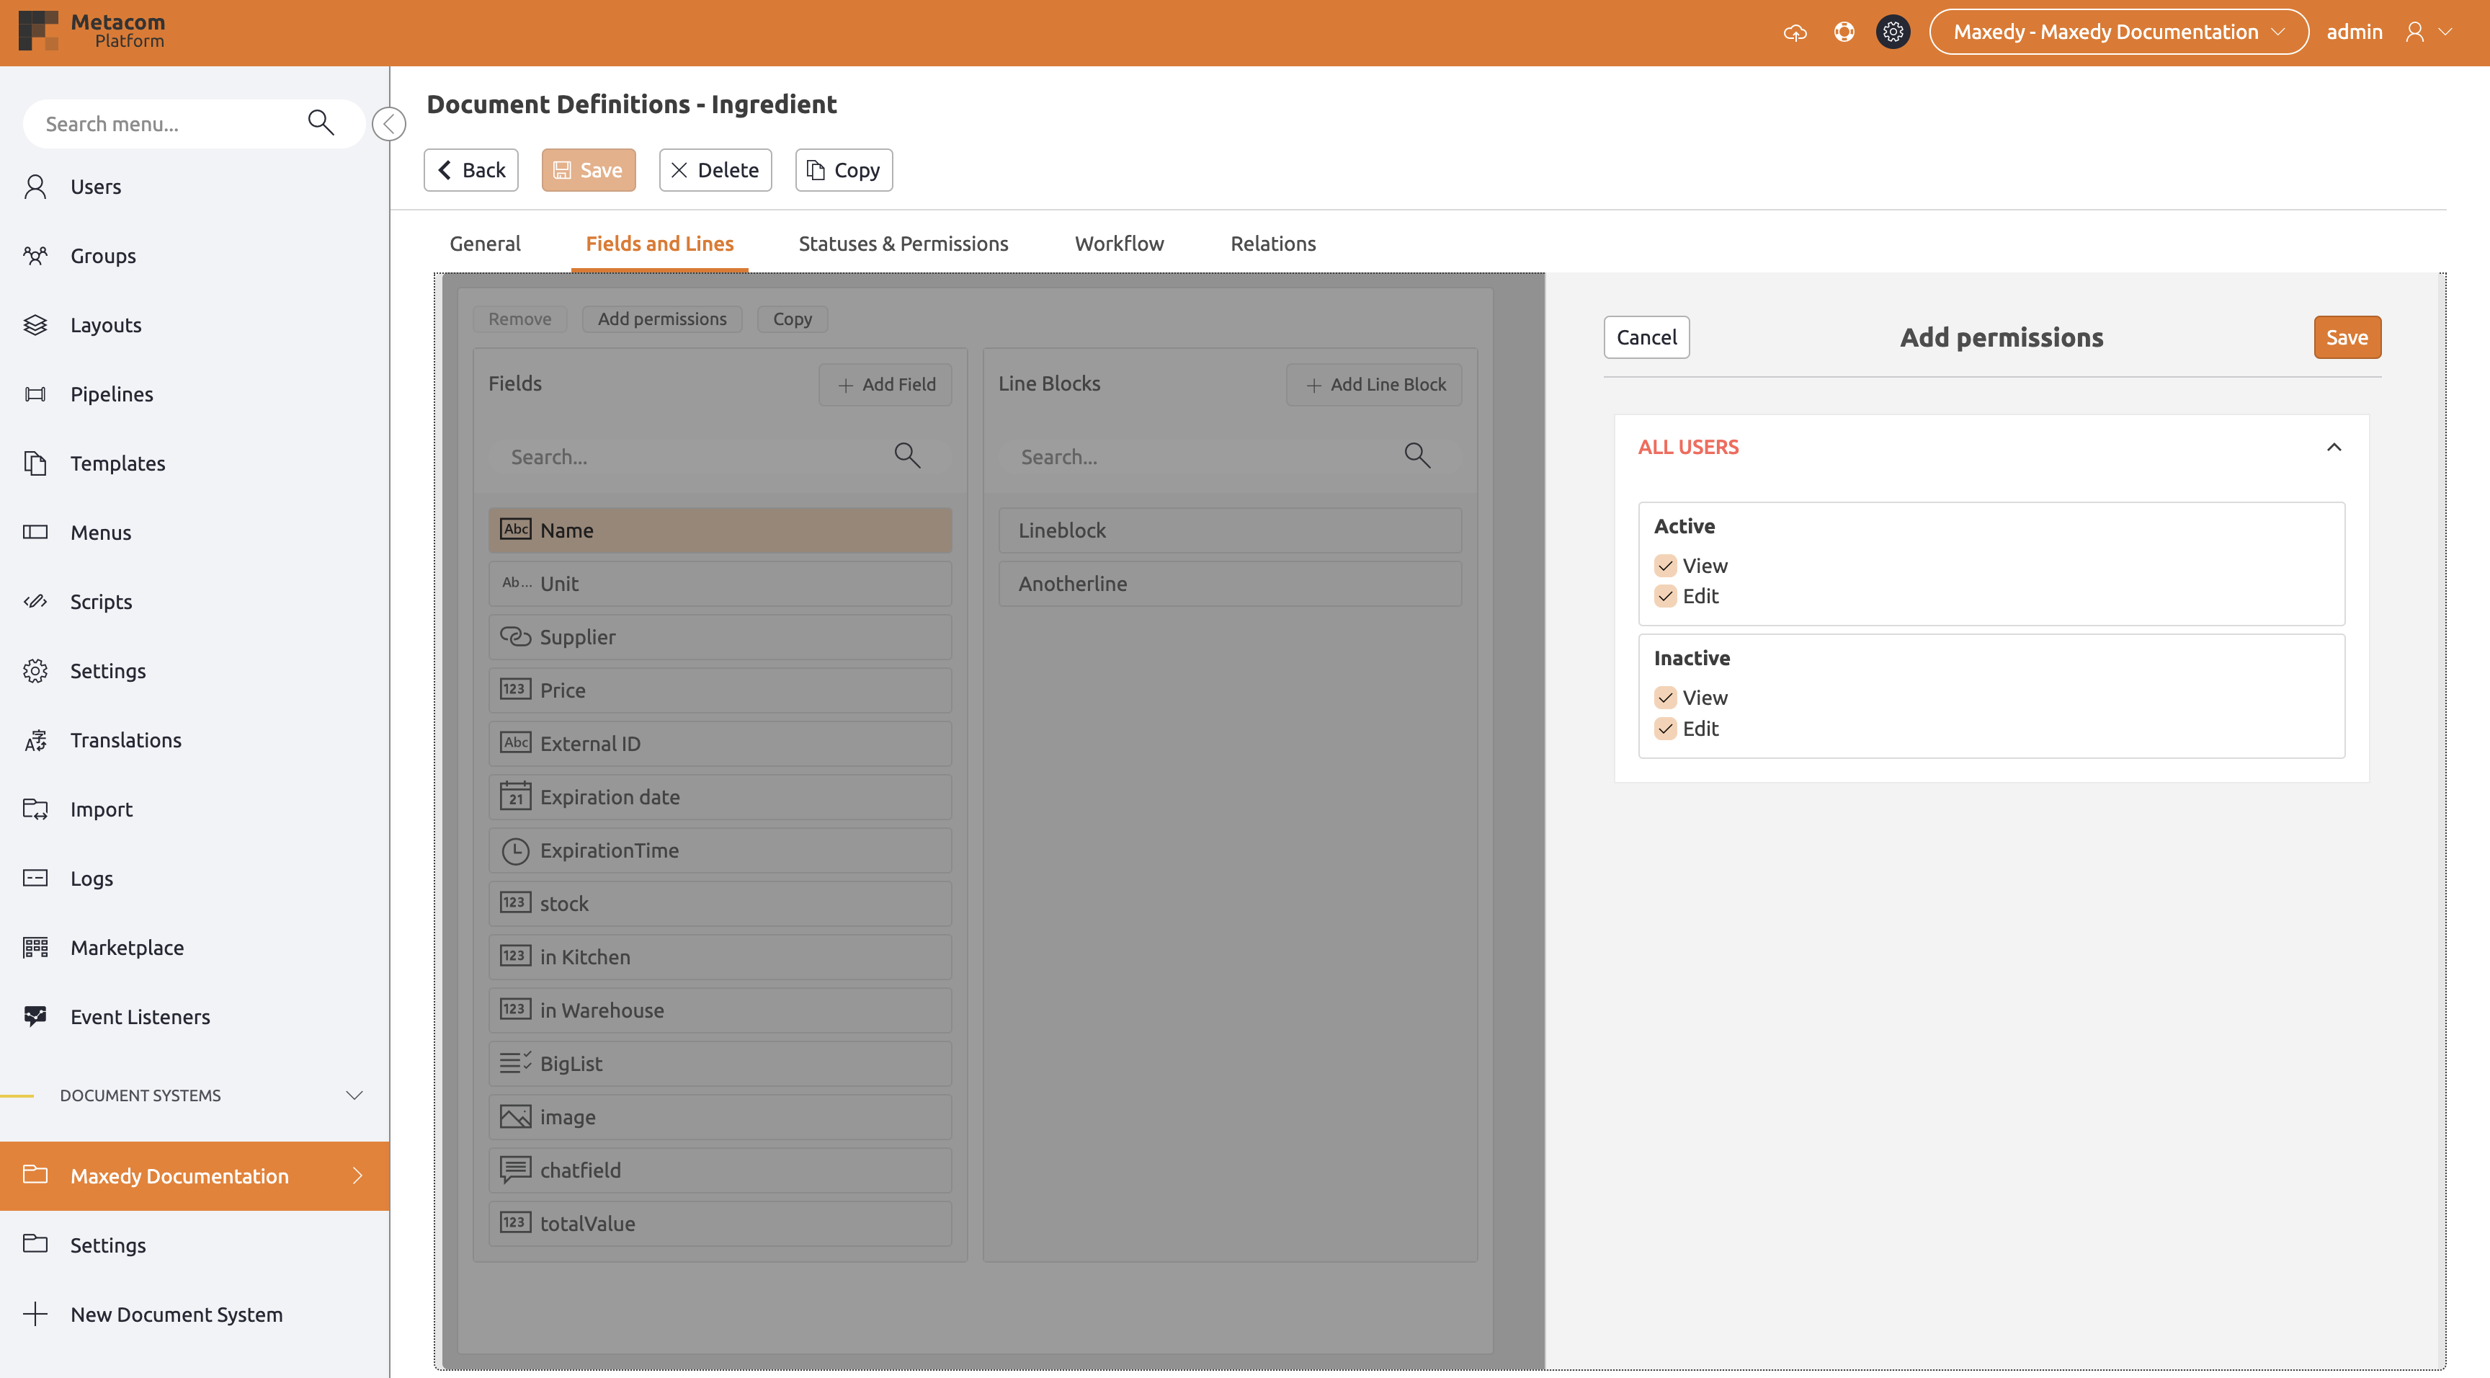This screenshot has width=2490, height=1378.
Task: Select the clock icon on ExpirationTime field
Action: pyautogui.click(x=514, y=850)
